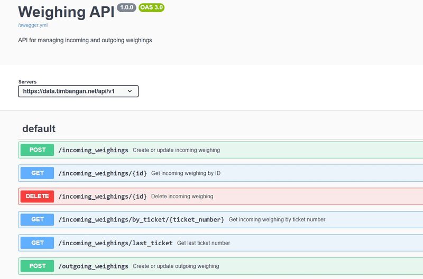Image resolution: width=423 pixels, height=279 pixels.
Task: Expand GET /incoming_weighings/last_ticket endpoint
Action: point(220,243)
